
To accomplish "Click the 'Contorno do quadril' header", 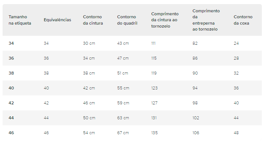I will tap(127, 20).
